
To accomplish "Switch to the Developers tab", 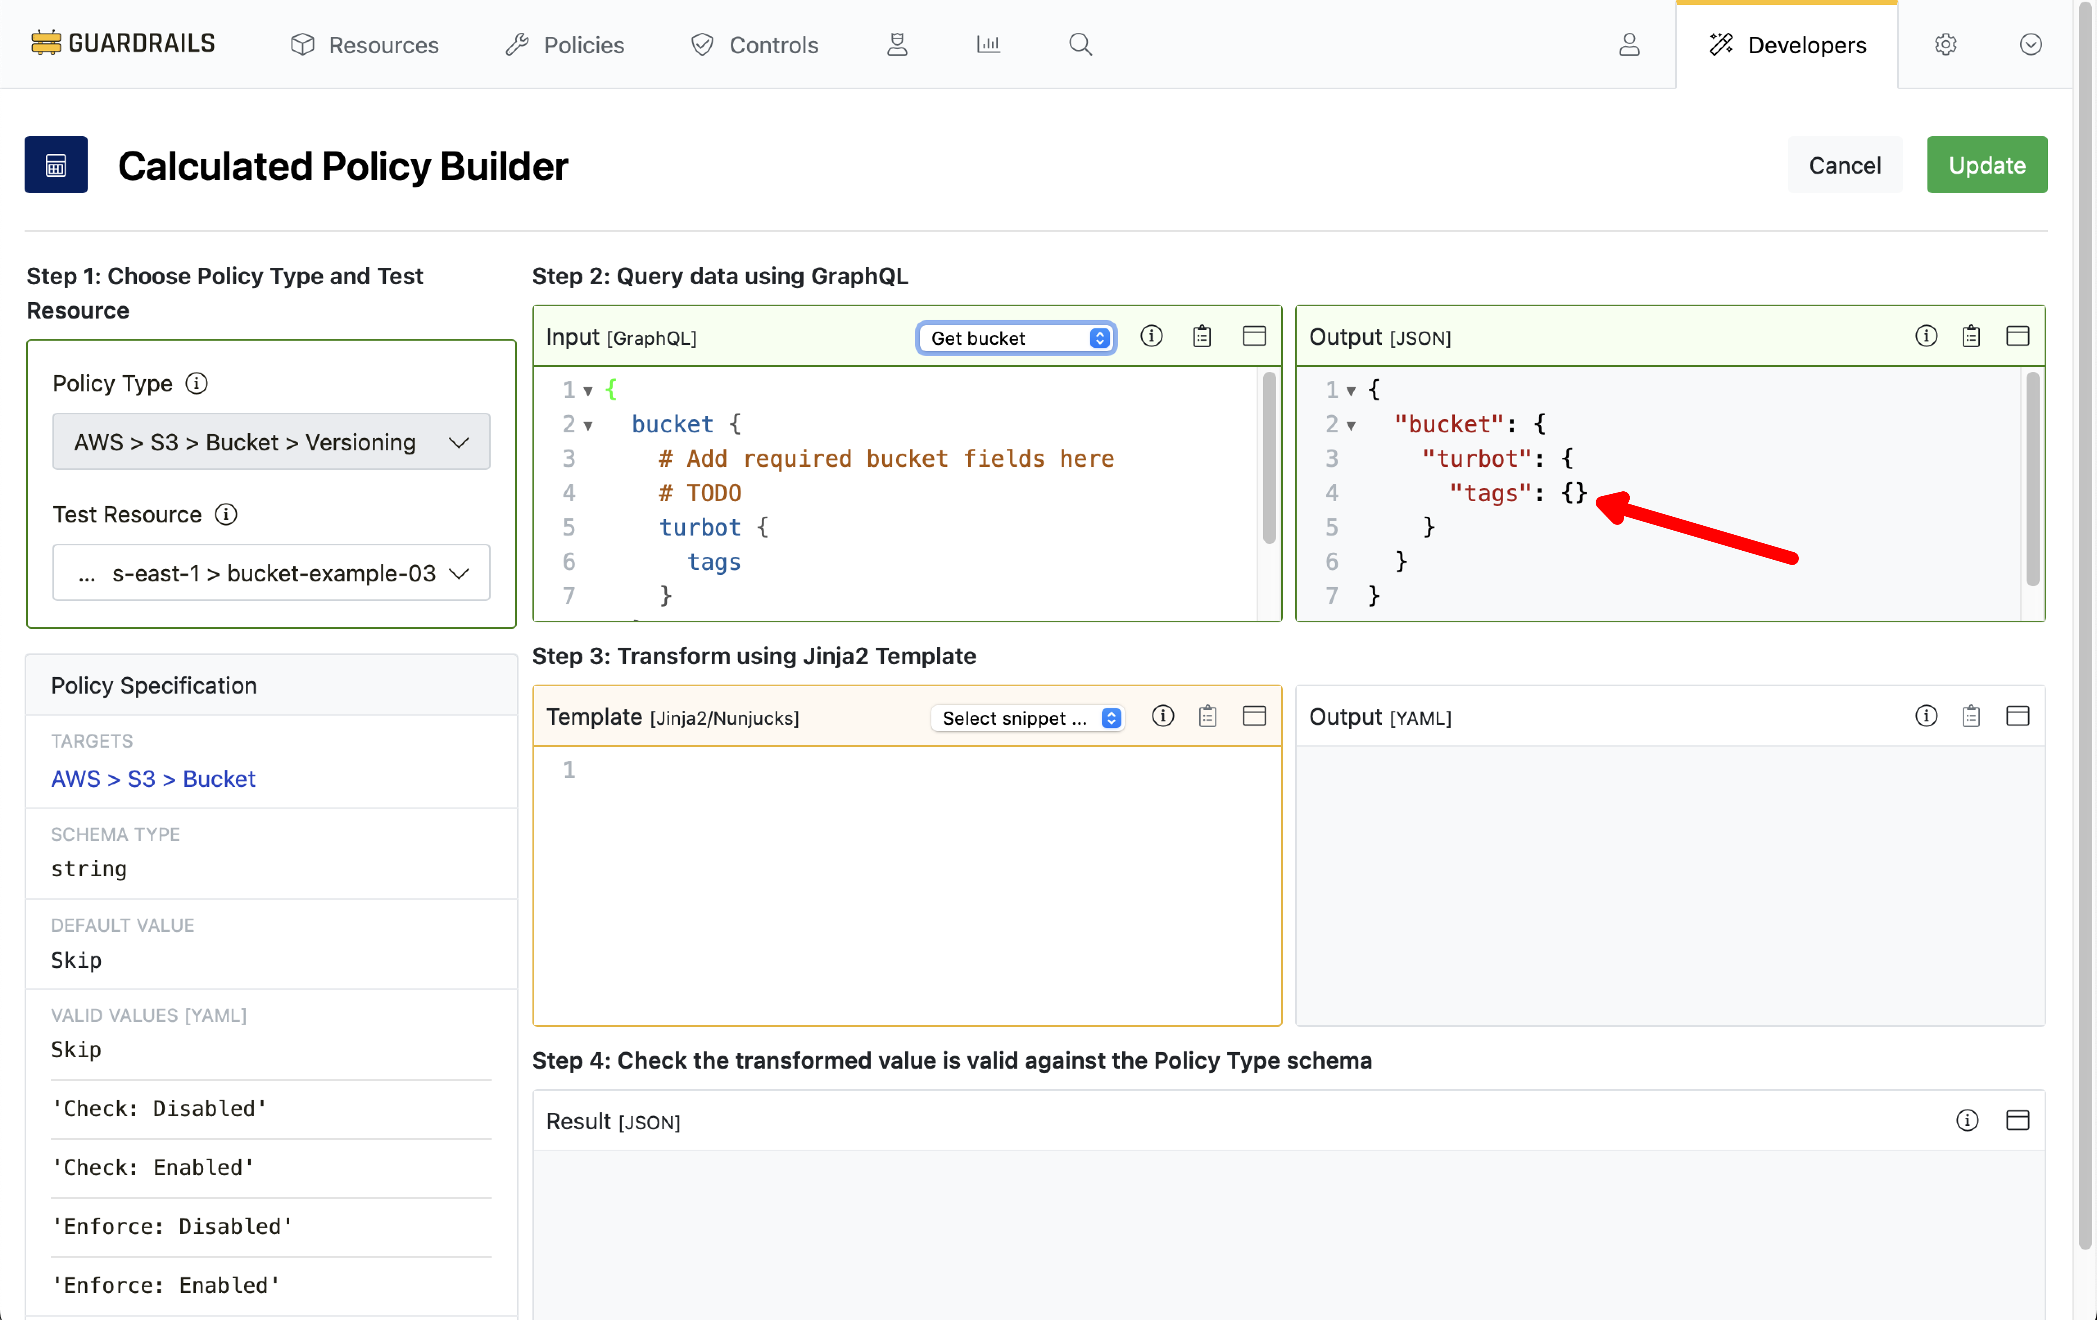I will pos(1787,44).
